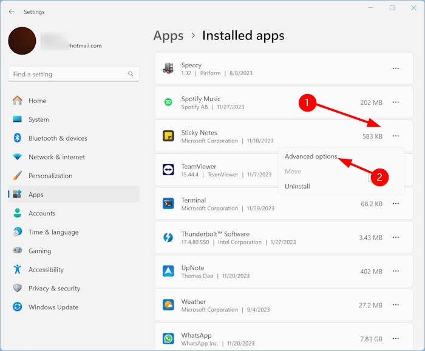Open the UpNote three-dot menu
Image resolution: width=425 pixels, height=351 pixels.
point(396,271)
